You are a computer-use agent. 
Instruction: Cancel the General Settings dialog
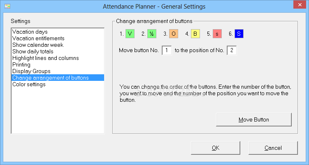pyautogui.click(x=273, y=148)
